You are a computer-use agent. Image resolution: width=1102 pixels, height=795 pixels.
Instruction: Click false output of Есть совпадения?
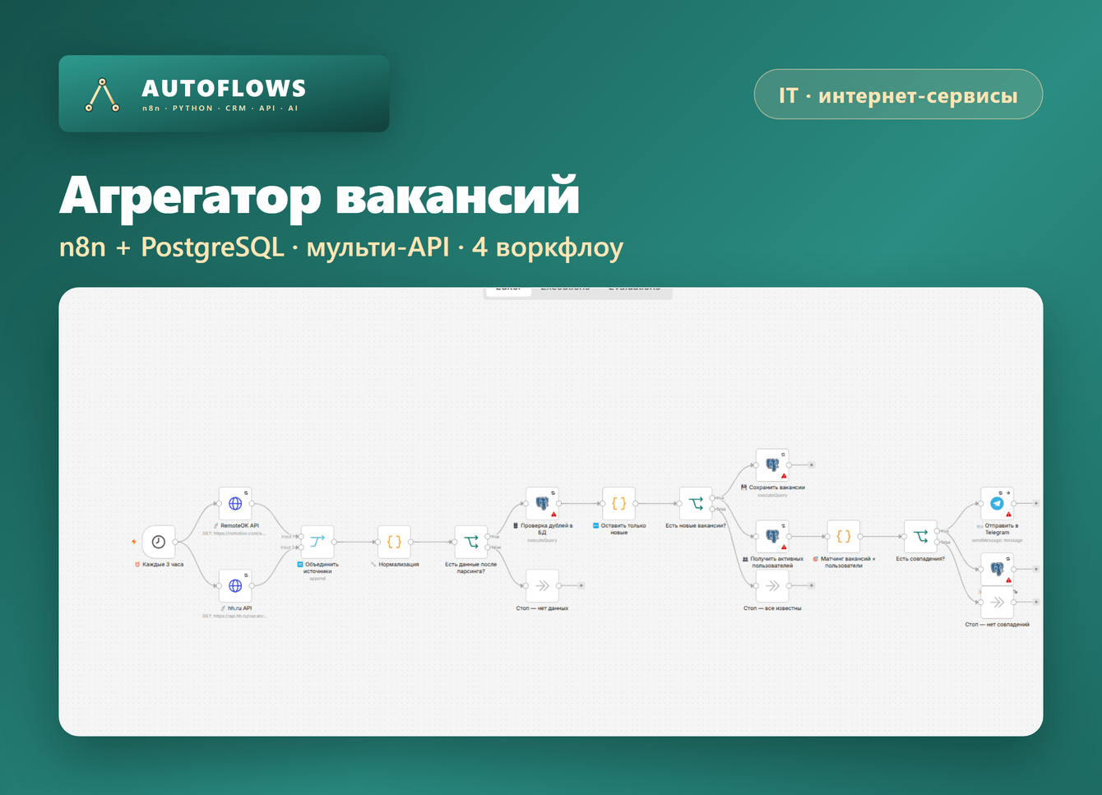[x=938, y=542]
